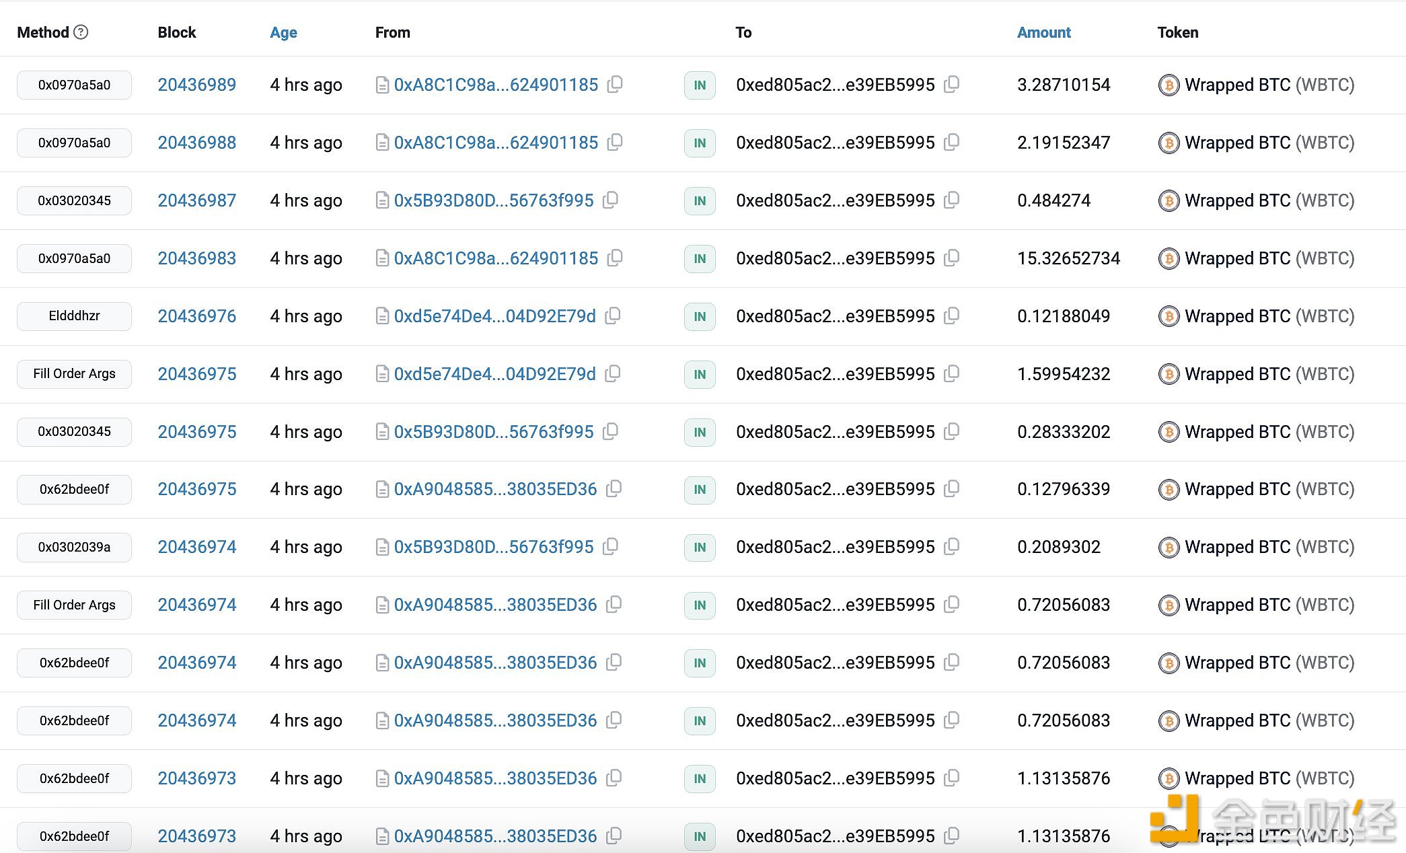1406x853 pixels.
Task: Copy To address in the 3.28710154 row
Action: [x=951, y=84]
